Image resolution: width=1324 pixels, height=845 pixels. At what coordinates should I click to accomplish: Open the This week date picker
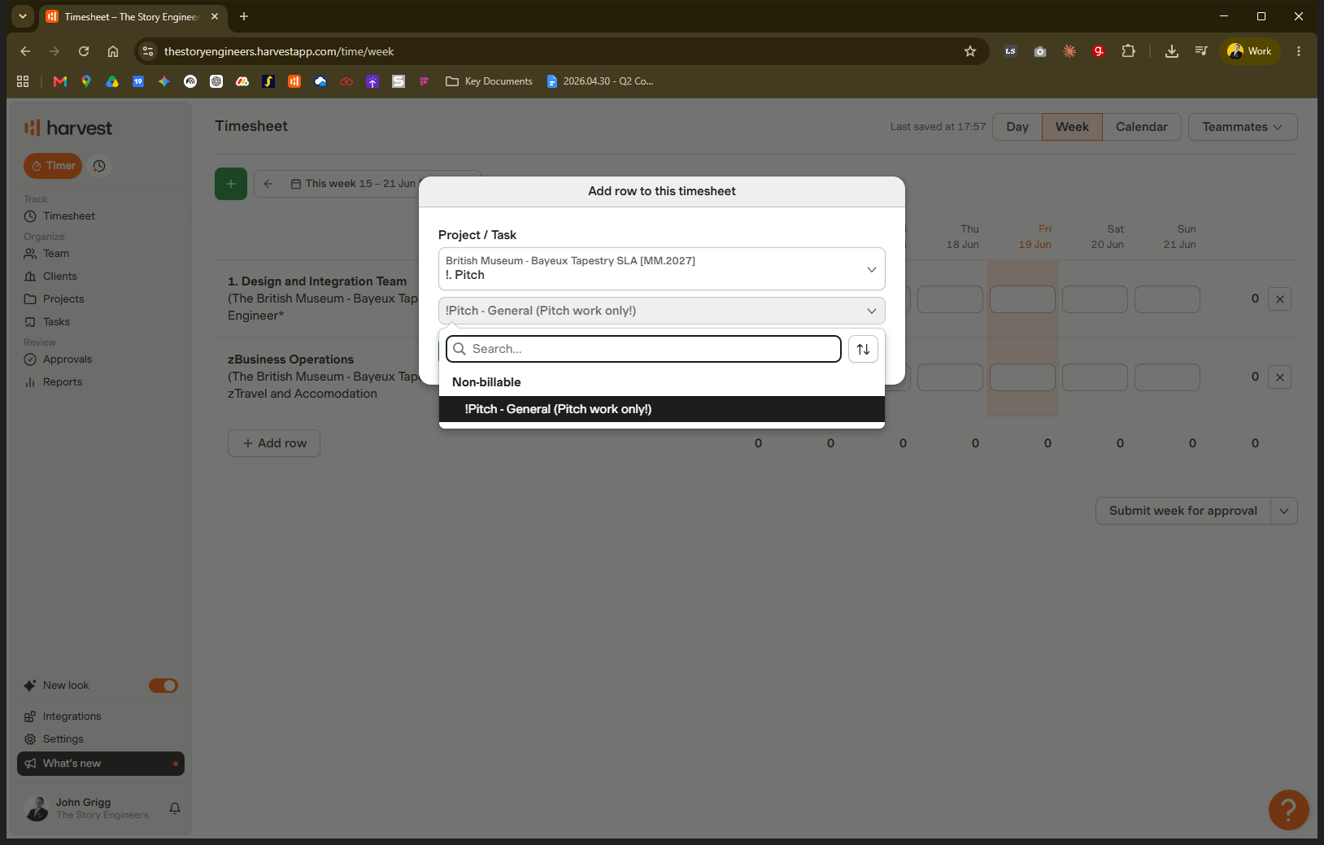(353, 184)
